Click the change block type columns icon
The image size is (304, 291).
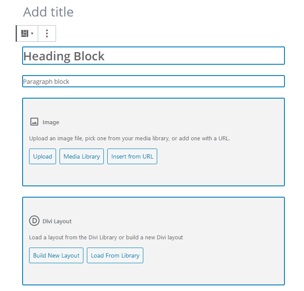(25, 33)
